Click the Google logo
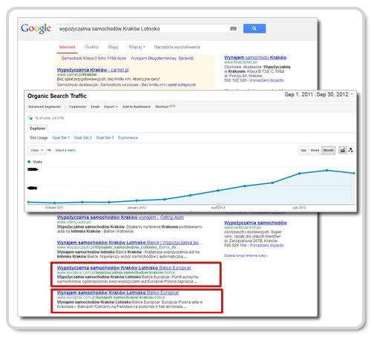This screenshot has height=337, width=371. pos(36,28)
